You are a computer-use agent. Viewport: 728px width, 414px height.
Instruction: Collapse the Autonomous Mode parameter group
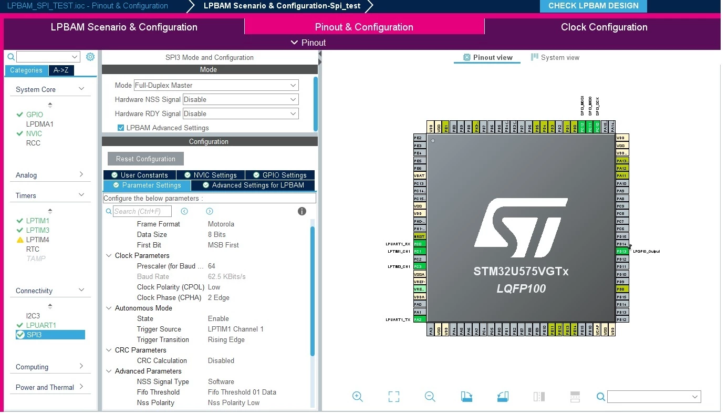(x=109, y=308)
